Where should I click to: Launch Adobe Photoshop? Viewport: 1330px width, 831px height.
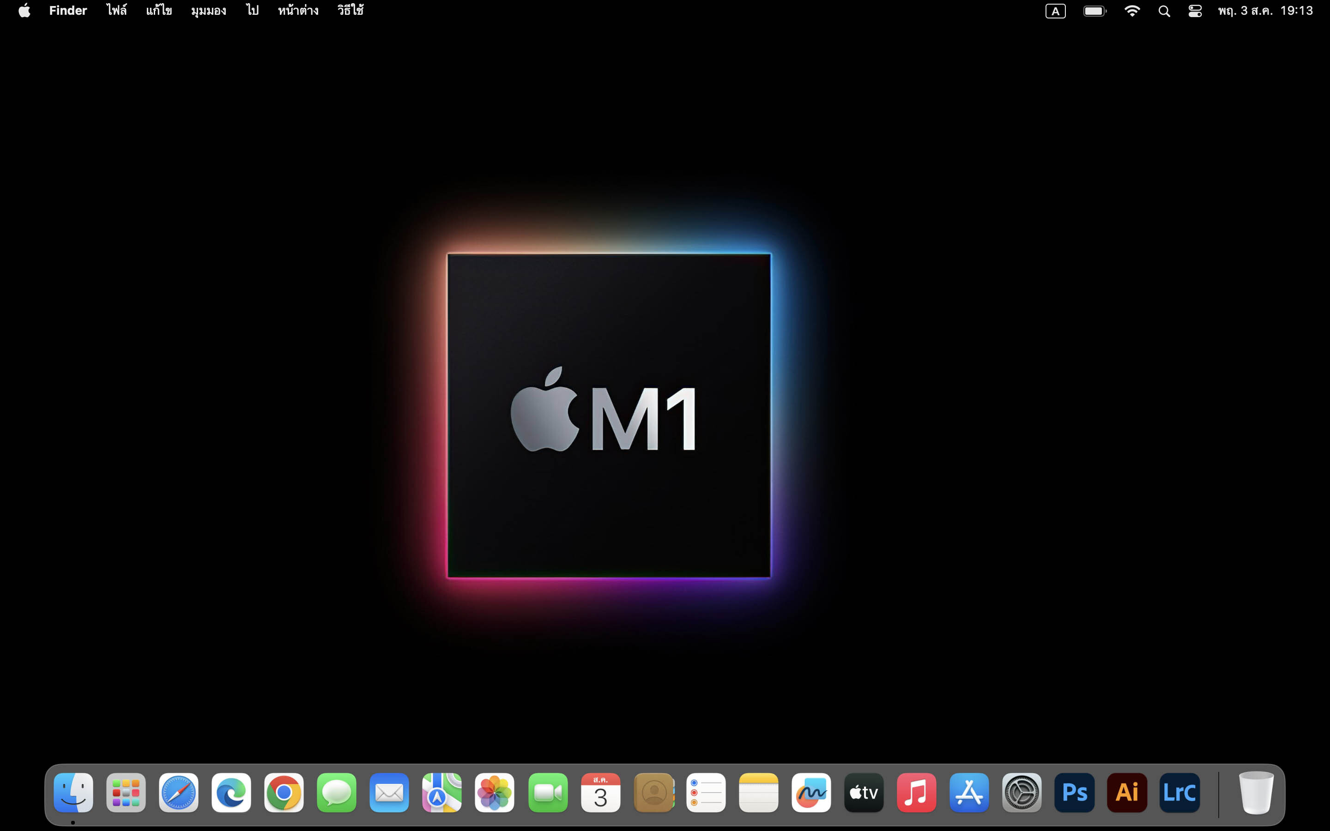(x=1075, y=793)
